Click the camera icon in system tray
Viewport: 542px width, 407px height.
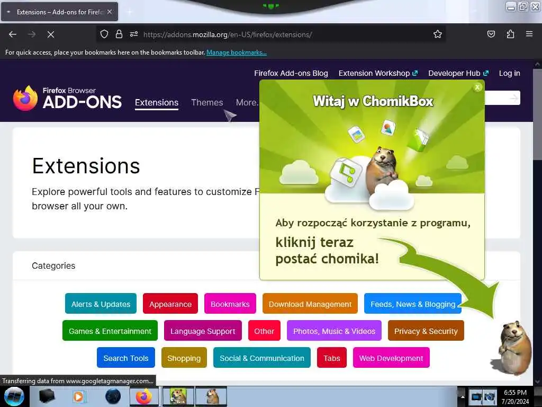click(x=490, y=396)
